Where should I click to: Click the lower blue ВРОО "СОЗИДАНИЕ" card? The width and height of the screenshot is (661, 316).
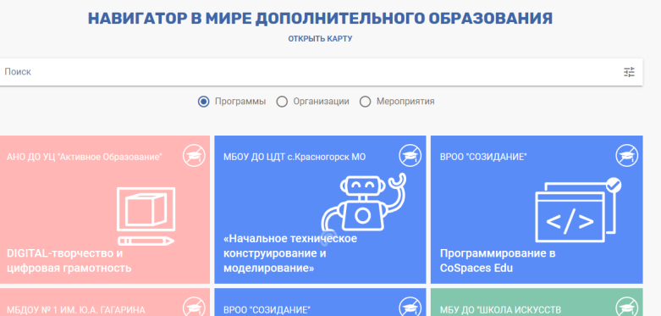320,302
